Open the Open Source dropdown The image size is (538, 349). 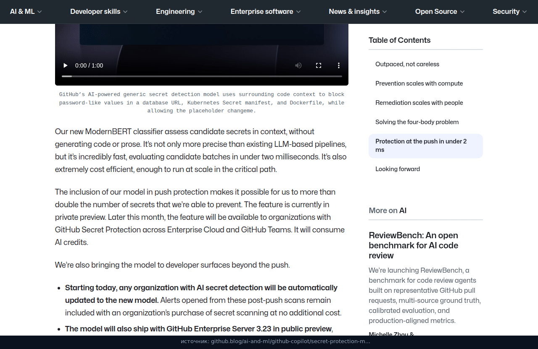point(440,12)
